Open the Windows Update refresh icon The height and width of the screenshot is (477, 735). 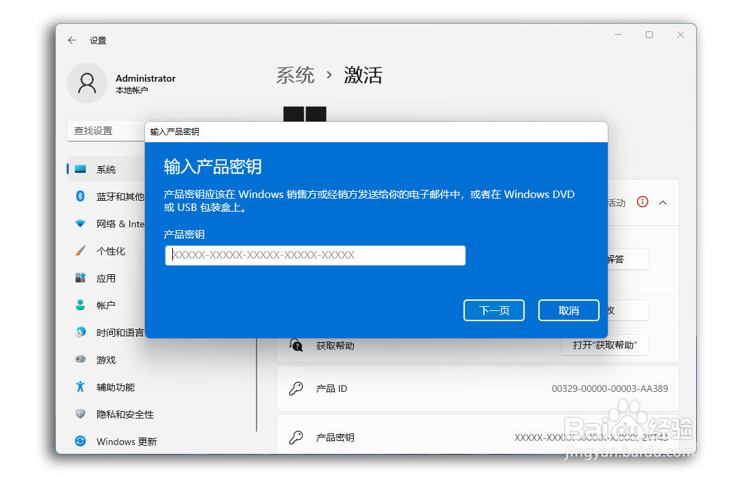point(80,441)
